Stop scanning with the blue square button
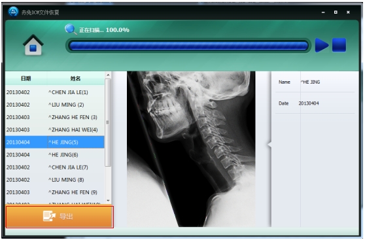This screenshot has height=240, width=365. 339,45
